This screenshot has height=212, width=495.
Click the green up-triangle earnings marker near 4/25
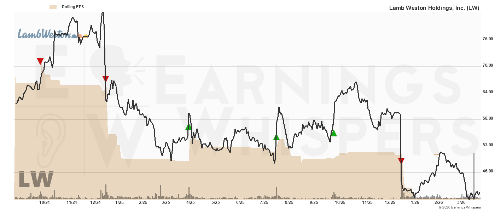point(189,126)
